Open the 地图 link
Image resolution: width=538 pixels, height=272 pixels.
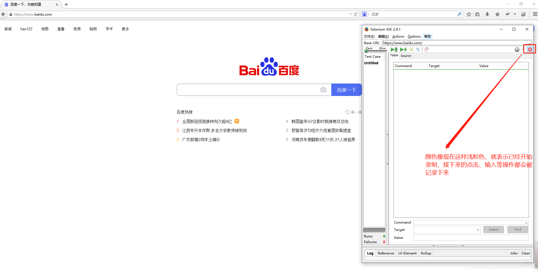click(45, 29)
